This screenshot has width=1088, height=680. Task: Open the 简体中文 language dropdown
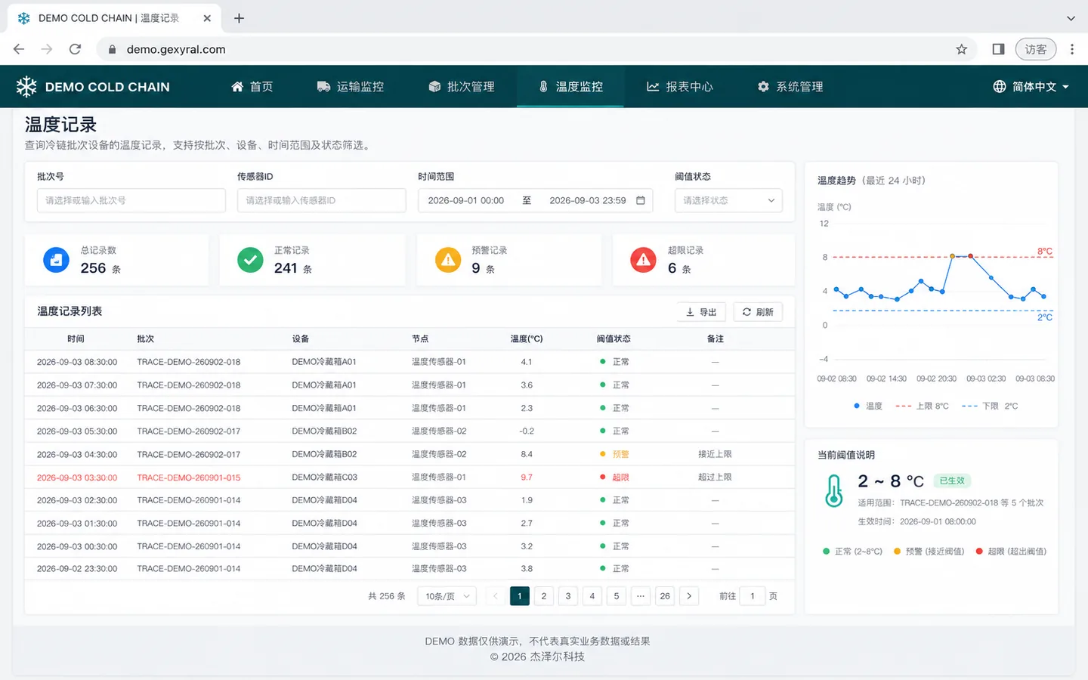(1031, 87)
